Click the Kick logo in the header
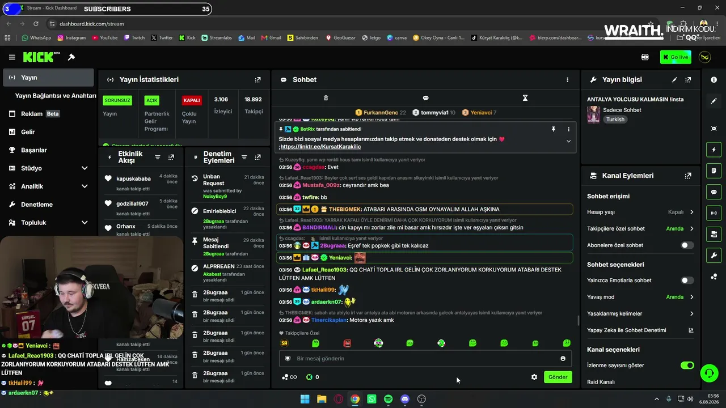The height and width of the screenshot is (408, 726). (x=41, y=57)
